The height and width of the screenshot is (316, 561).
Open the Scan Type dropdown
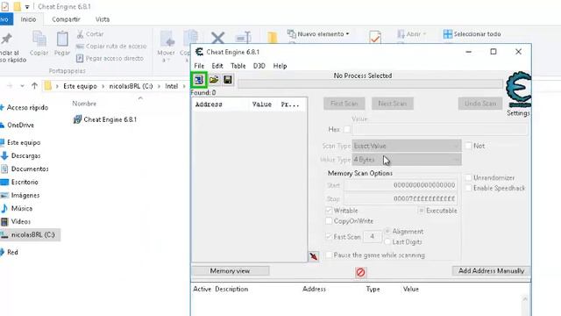click(407, 146)
